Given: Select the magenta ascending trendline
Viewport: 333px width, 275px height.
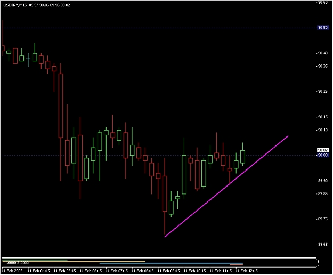Looking at the screenshot, I should click(226, 186).
